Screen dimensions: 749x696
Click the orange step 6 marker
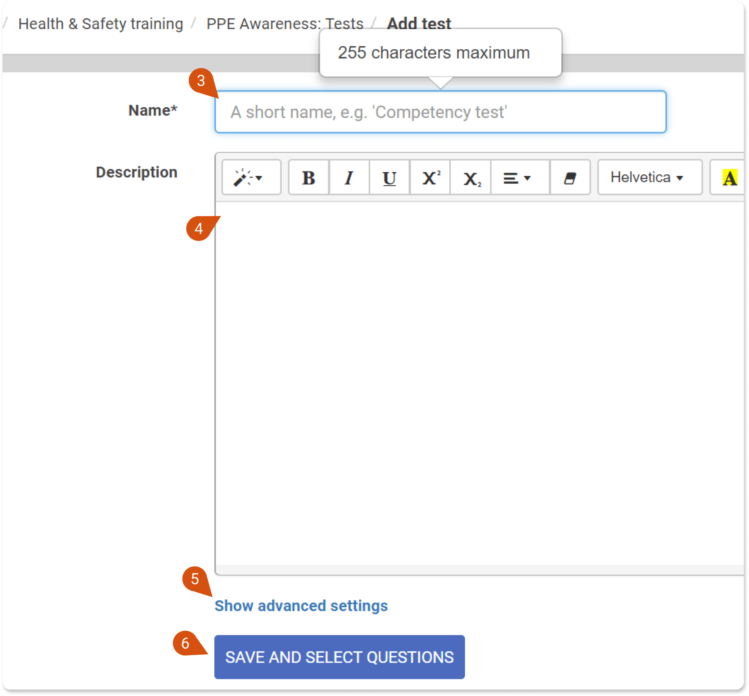pyautogui.click(x=186, y=643)
